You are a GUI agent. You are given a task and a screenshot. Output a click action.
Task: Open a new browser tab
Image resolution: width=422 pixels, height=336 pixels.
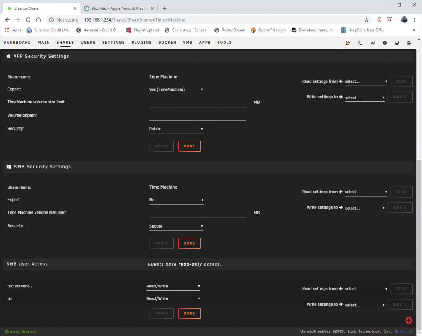pyautogui.click(x=165, y=8)
